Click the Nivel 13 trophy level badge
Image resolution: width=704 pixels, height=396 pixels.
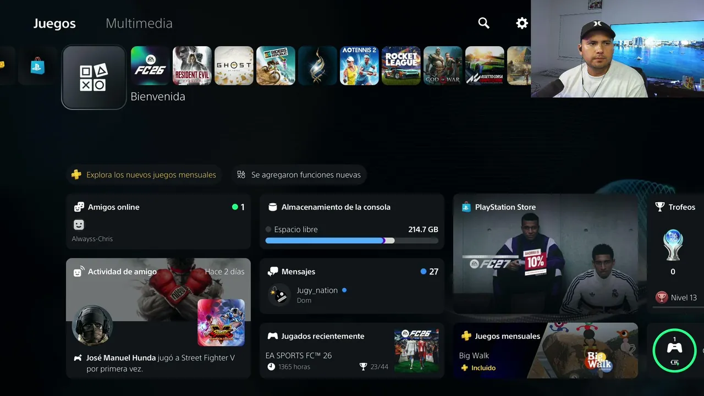(x=662, y=298)
